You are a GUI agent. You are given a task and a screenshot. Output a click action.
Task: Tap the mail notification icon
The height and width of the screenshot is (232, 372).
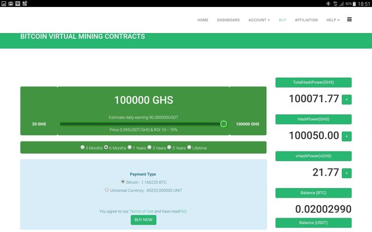(10, 3)
